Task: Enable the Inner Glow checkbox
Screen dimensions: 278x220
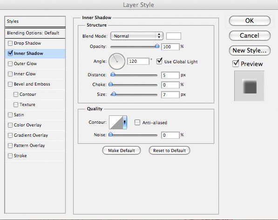Action: click(10, 74)
